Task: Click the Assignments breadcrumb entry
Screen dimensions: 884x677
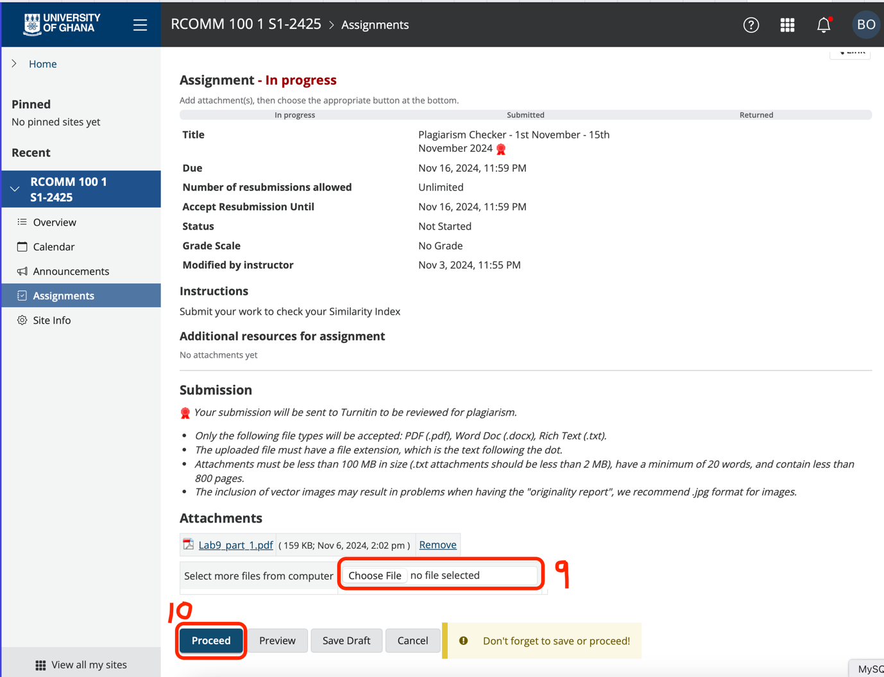Action: coord(375,24)
